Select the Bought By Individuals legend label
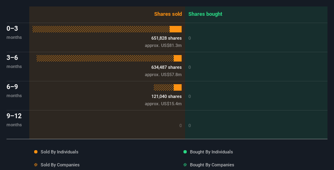Screen dimensions: 334x170 click(211, 152)
